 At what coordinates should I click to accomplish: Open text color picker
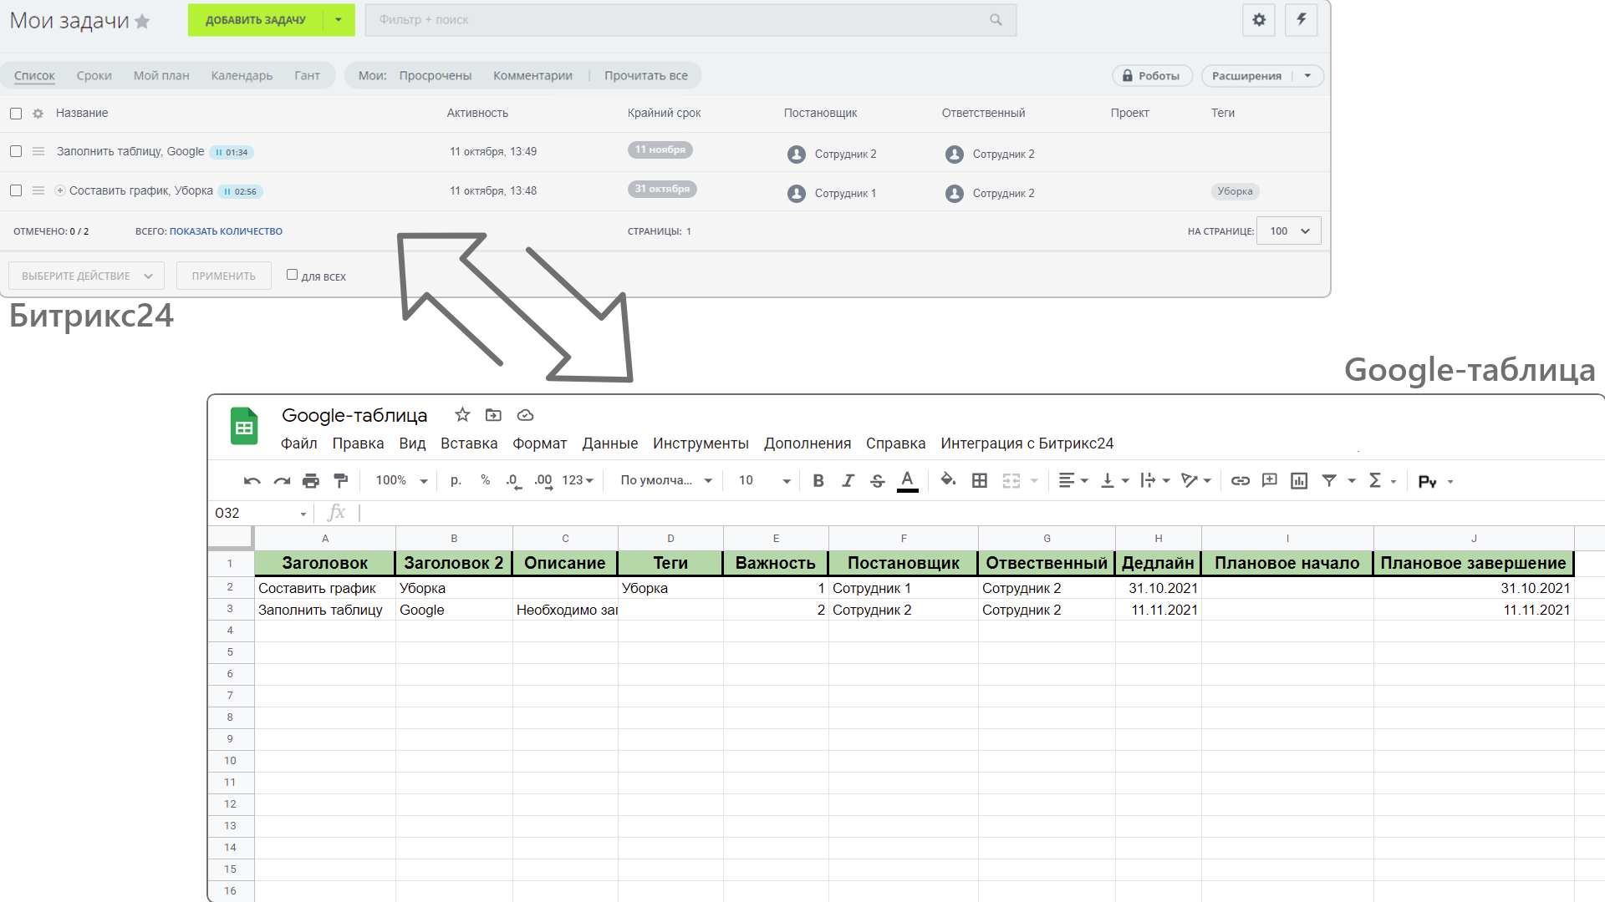tap(907, 481)
